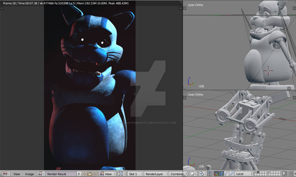Open the image View mode dropdown
Screen dimensions: 296x177
pos(107,174)
